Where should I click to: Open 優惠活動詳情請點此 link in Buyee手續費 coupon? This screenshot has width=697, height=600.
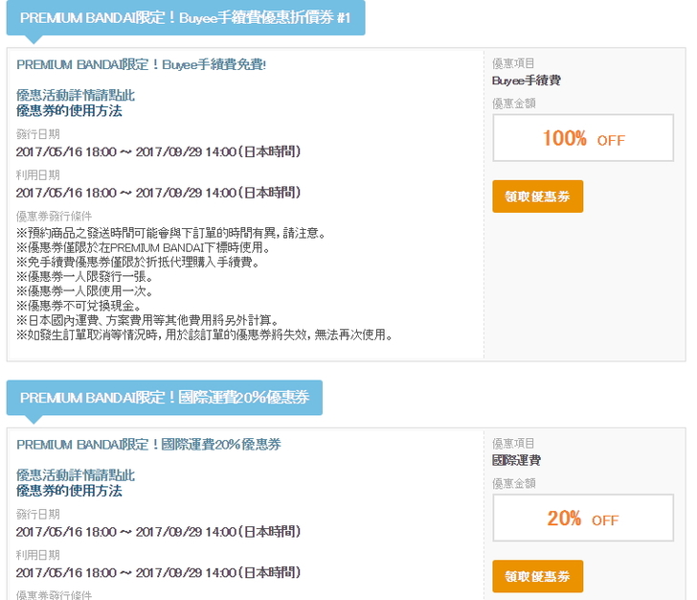pos(76,95)
